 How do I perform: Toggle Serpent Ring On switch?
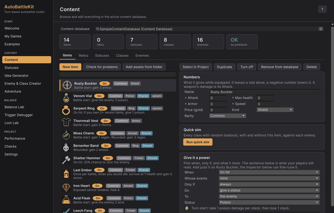(x=102, y=108)
